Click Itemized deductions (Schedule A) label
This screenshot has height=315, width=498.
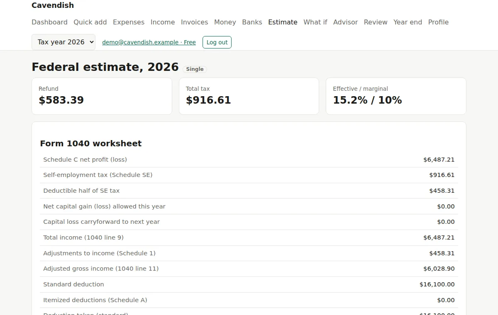(95, 300)
